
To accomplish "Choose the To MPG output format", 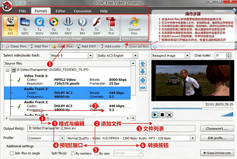I will 25,26.
